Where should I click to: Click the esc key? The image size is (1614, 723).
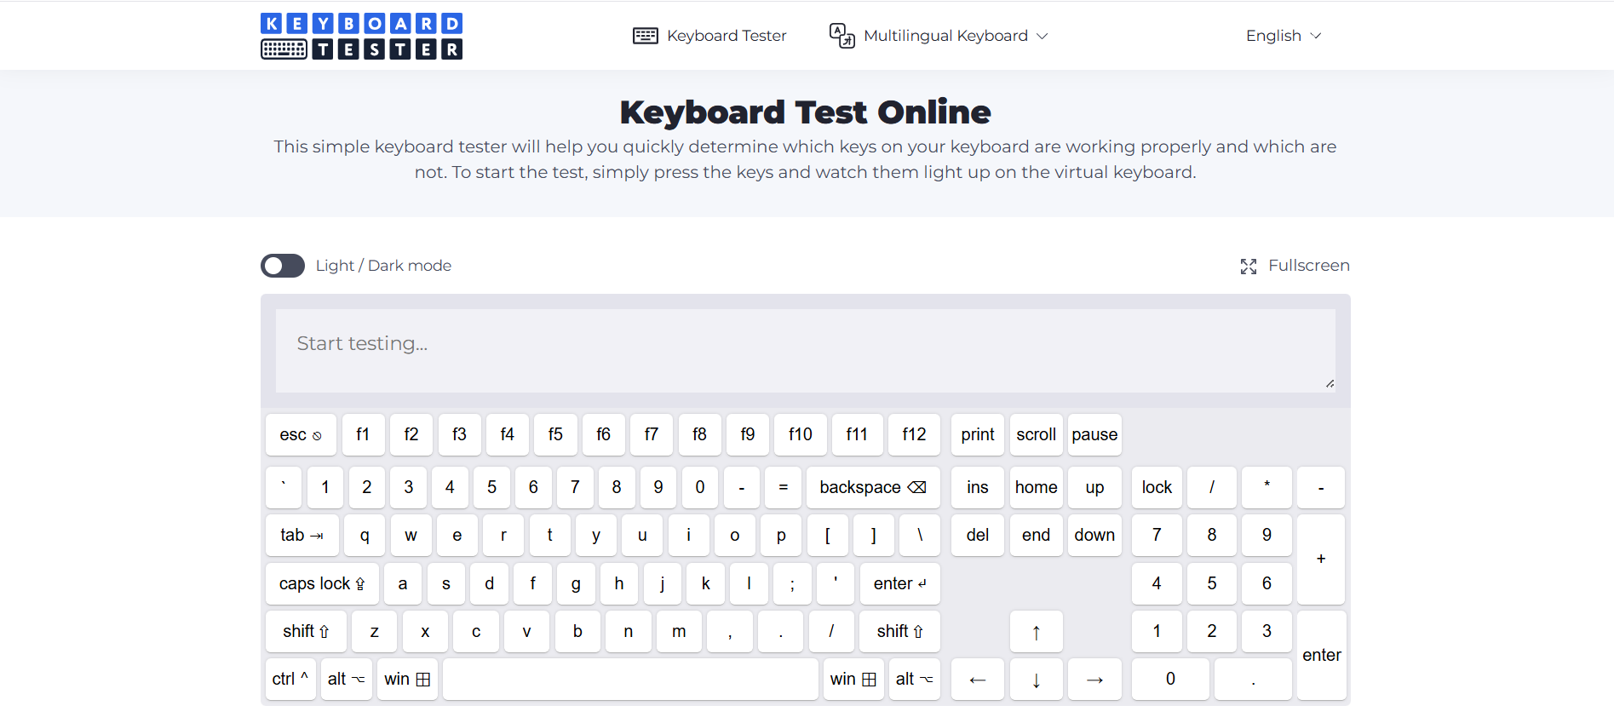301,434
